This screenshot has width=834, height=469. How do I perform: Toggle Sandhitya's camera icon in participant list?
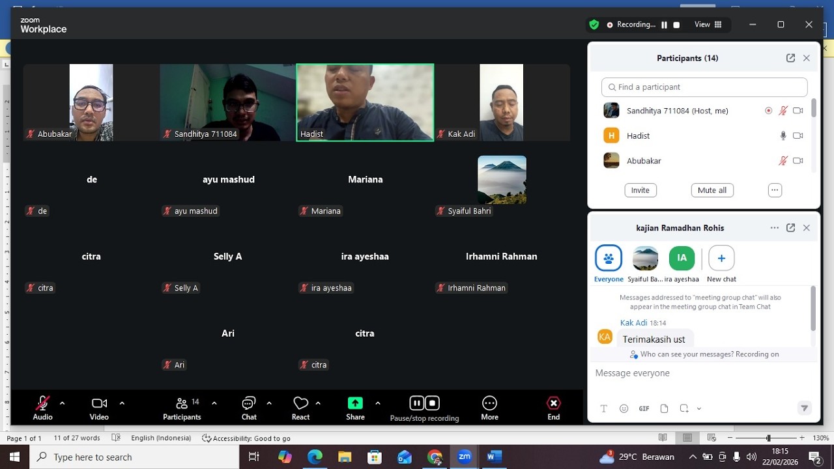(x=798, y=111)
